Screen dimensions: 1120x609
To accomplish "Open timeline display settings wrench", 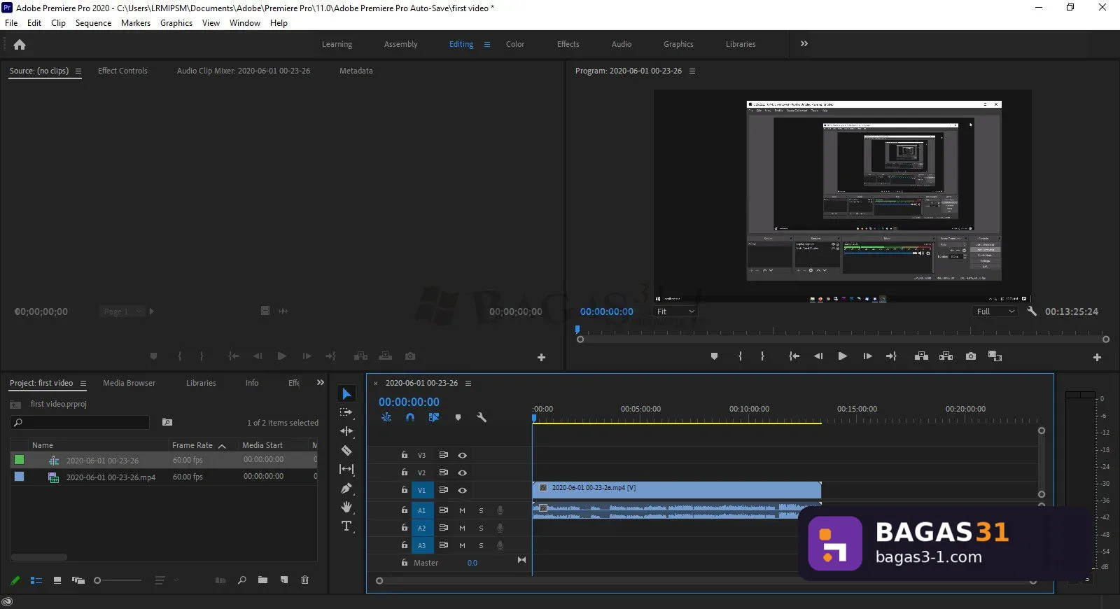I will click(482, 417).
